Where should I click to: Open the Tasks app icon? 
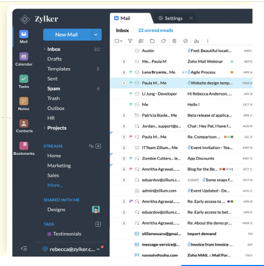pos(24,79)
